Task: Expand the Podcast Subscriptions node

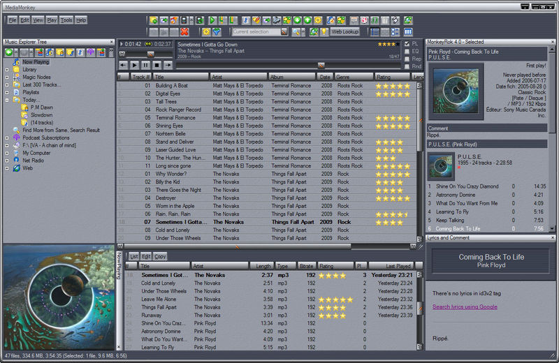Action: (x=7, y=138)
